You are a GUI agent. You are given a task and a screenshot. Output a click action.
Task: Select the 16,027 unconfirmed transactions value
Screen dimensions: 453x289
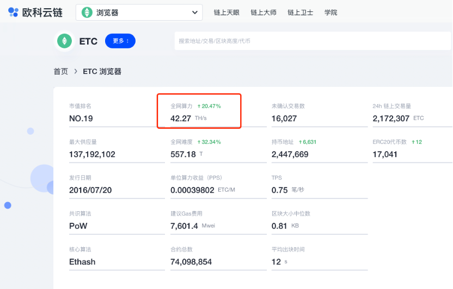pyautogui.click(x=284, y=118)
